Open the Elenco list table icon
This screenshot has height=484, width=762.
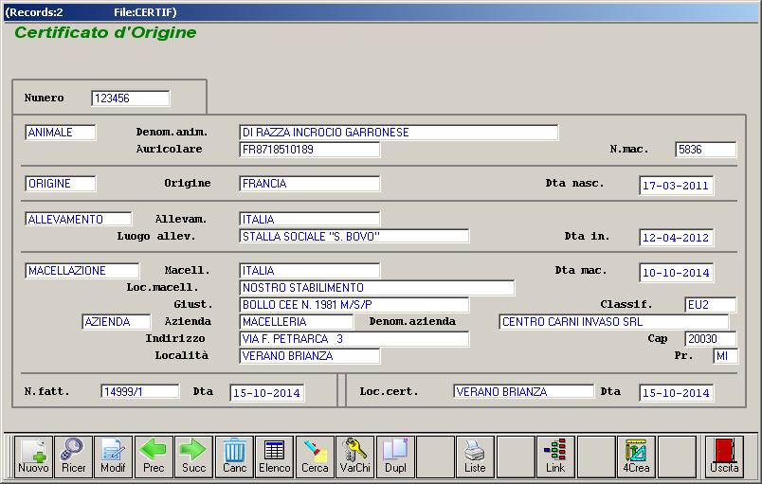point(275,457)
